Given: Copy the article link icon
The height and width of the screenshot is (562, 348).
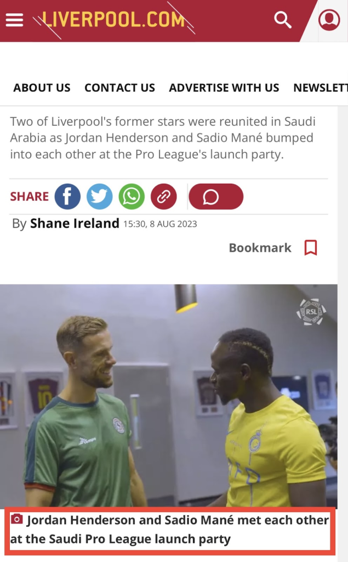Looking at the screenshot, I should tap(164, 196).
